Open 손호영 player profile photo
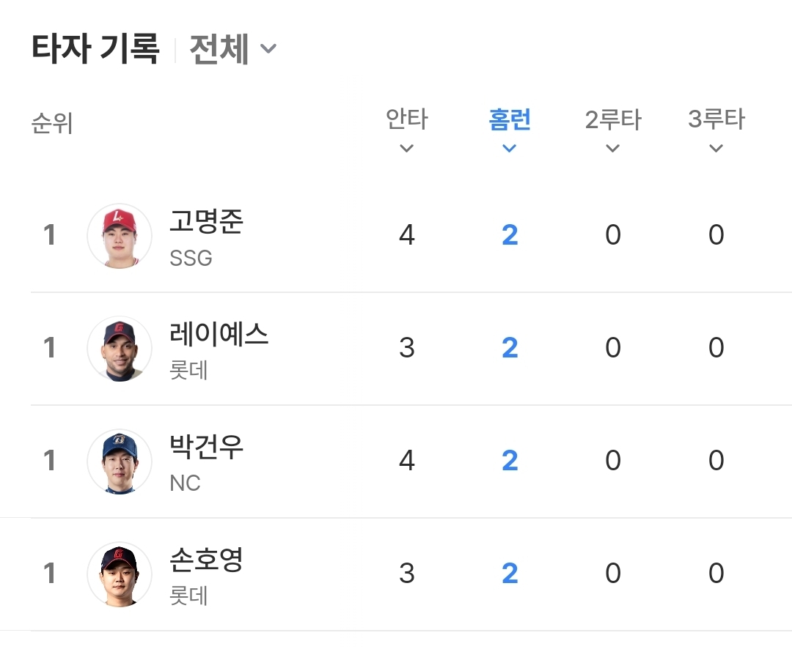 119,574
